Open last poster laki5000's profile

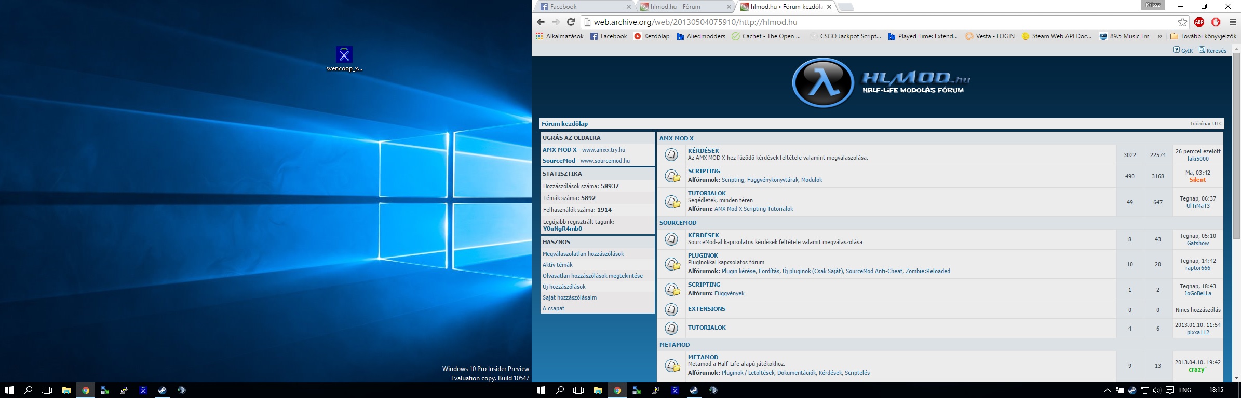1198,159
